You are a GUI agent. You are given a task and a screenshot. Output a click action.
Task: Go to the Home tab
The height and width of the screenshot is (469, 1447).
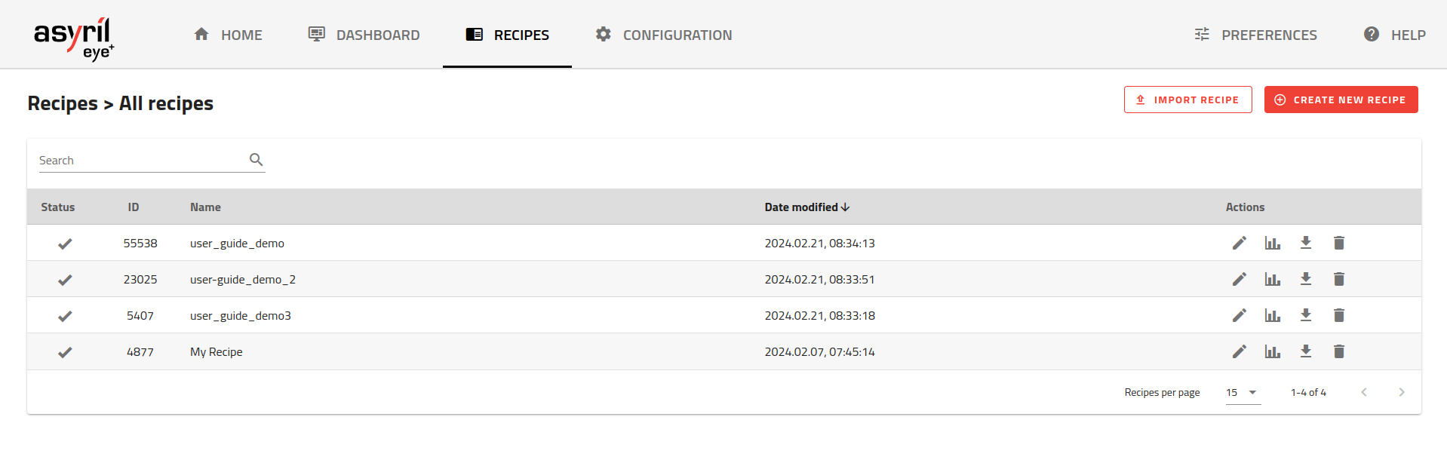click(228, 35)
